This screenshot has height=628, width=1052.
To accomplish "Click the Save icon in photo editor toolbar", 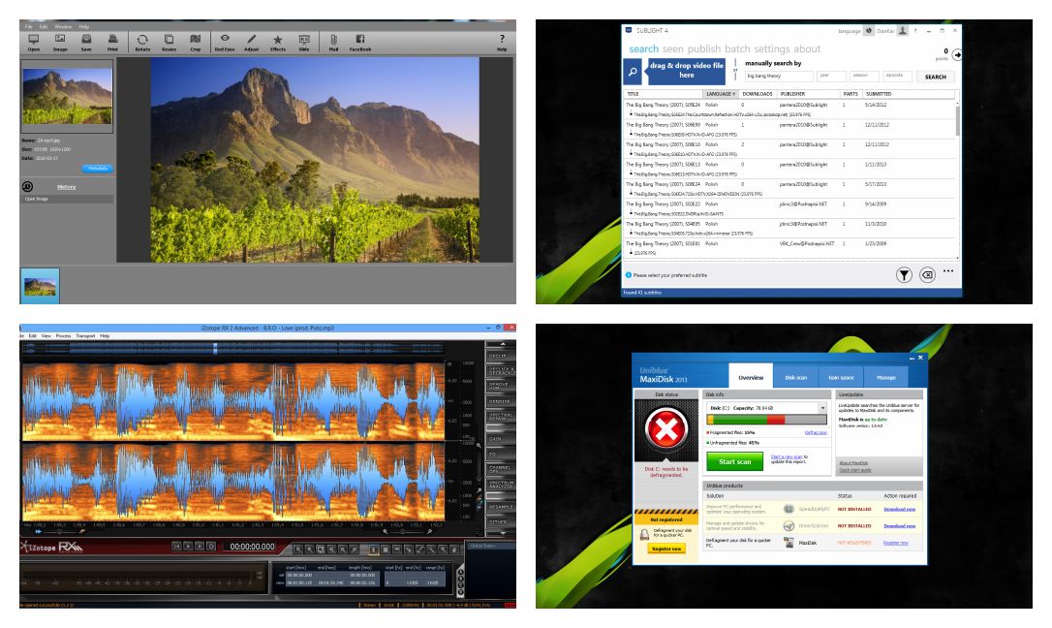I will click(86, 43).
